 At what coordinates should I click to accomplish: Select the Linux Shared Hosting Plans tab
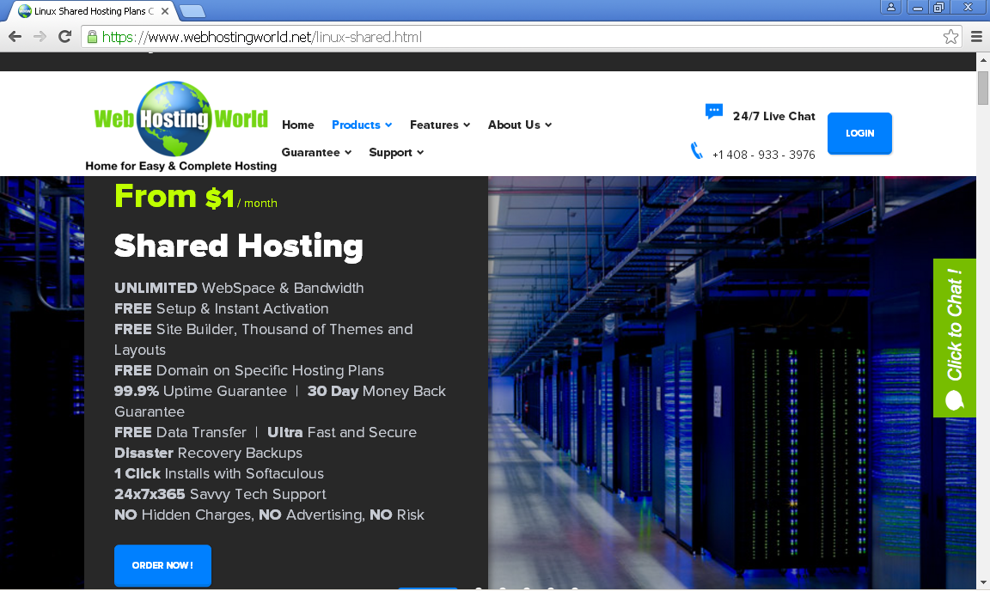tap(94, 10)
